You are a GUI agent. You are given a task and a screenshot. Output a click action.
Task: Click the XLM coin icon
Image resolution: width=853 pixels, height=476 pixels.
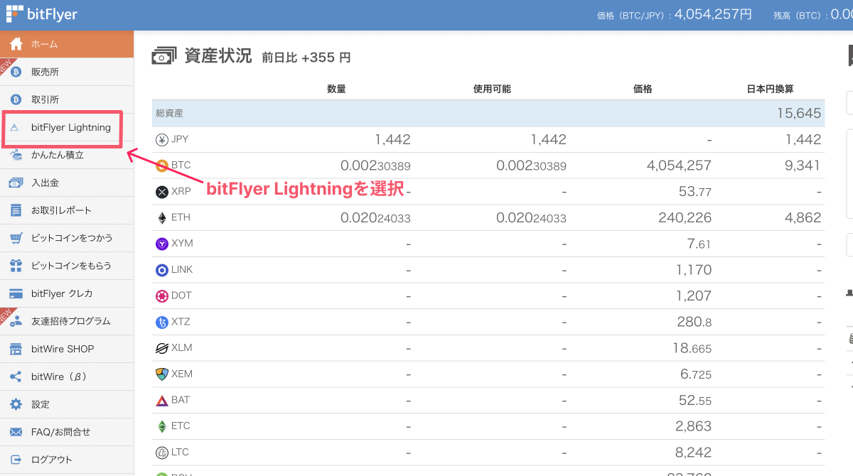tap(161, 348)
